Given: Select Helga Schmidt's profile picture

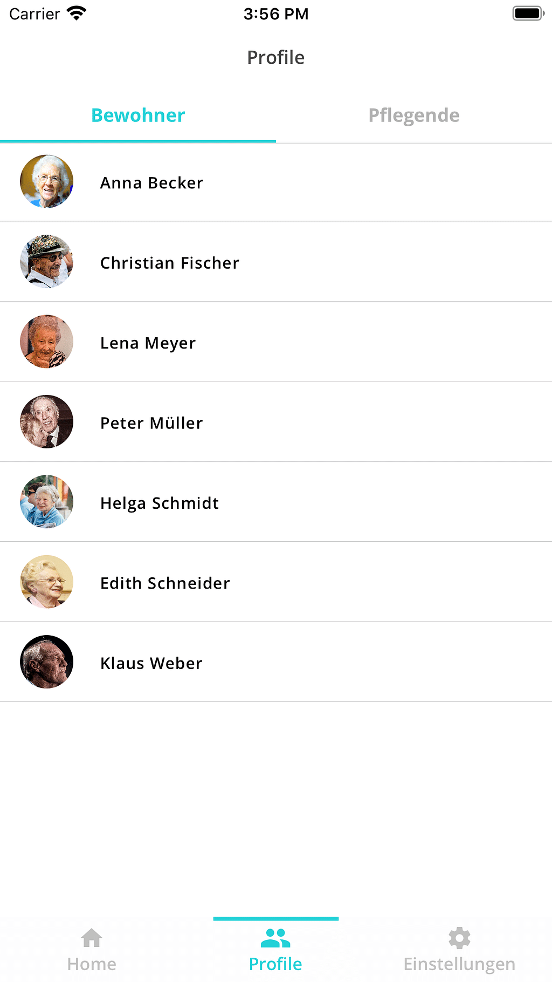Looking at the screenshot, I should (x=47, y=502).
